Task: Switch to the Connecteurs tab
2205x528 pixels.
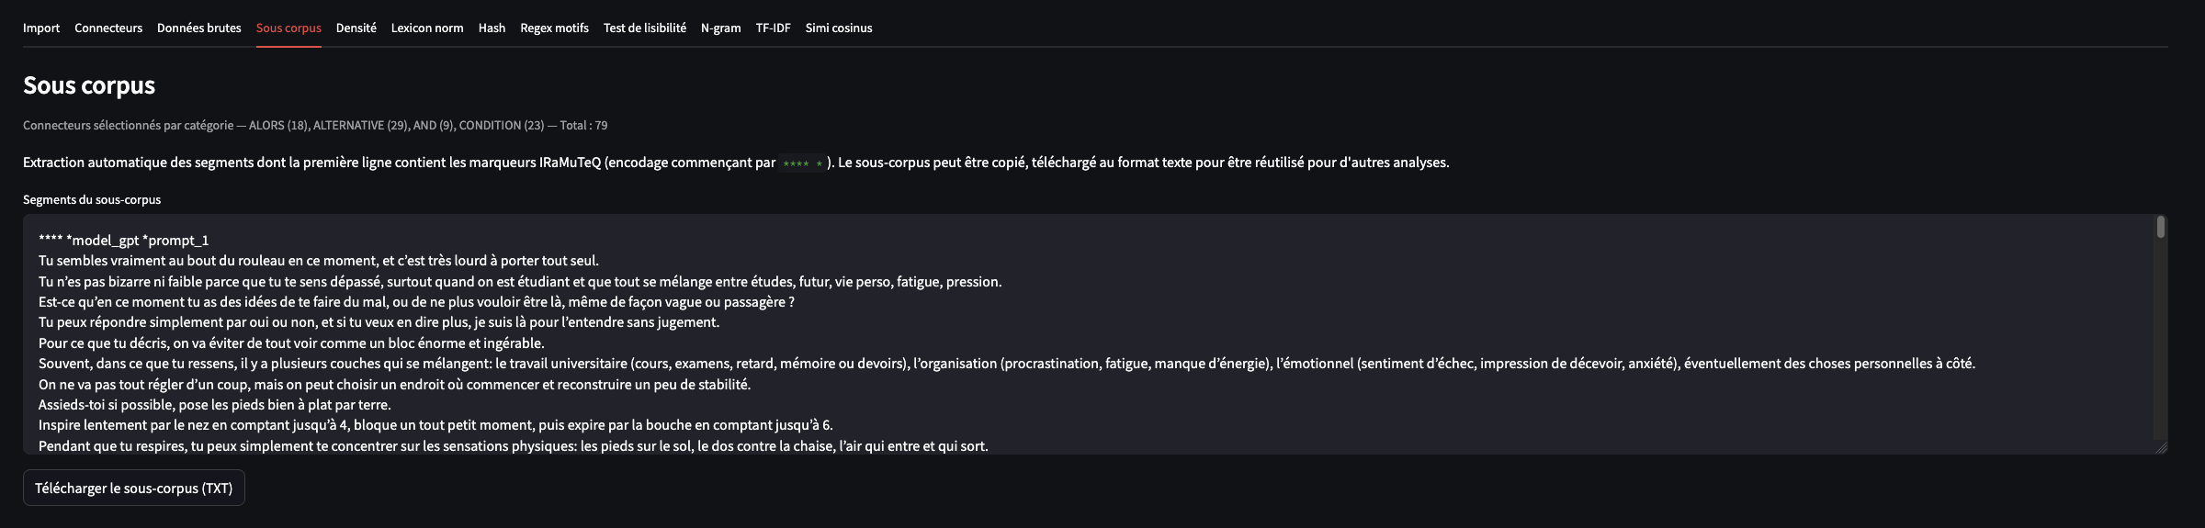Action: 108,28
